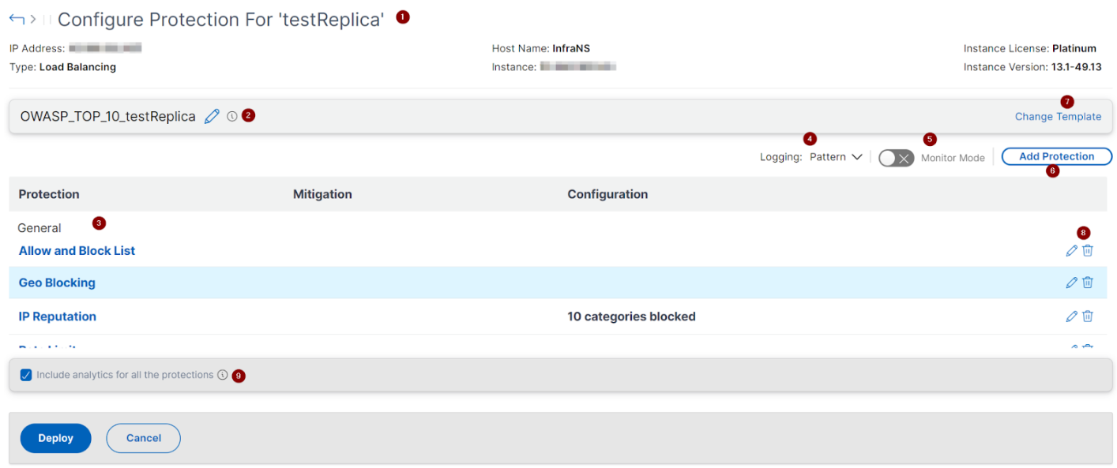Open Geo Blocking protection link
Screen dimensions: 1117x468
click(x=57, y=283)
